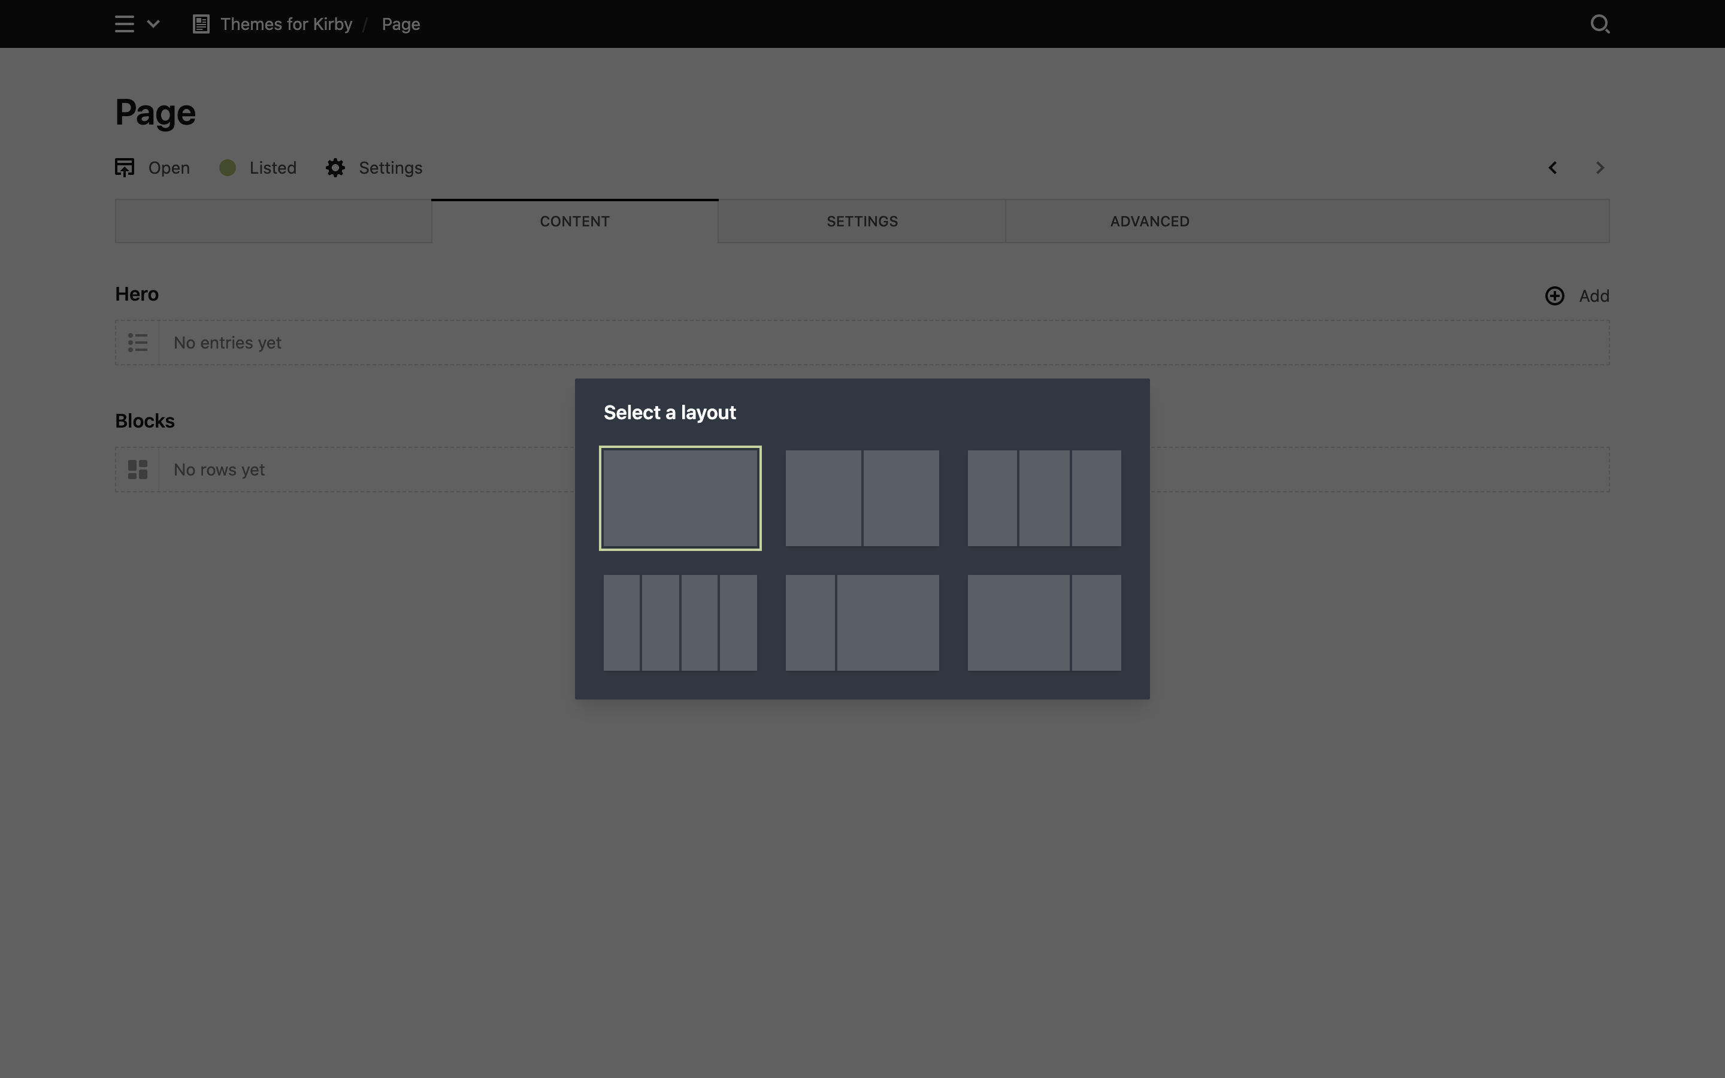The height and width of the screenshot is (1078, 1725).
Task: Click the blocks grid icon beside No rows yet
Action: click(138, 469)
